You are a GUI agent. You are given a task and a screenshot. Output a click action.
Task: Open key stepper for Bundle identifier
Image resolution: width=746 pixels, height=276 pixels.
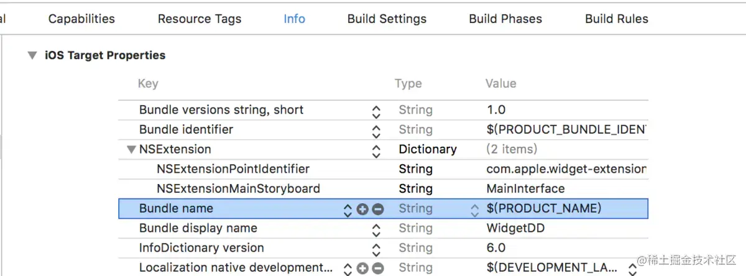pos(376,131)
